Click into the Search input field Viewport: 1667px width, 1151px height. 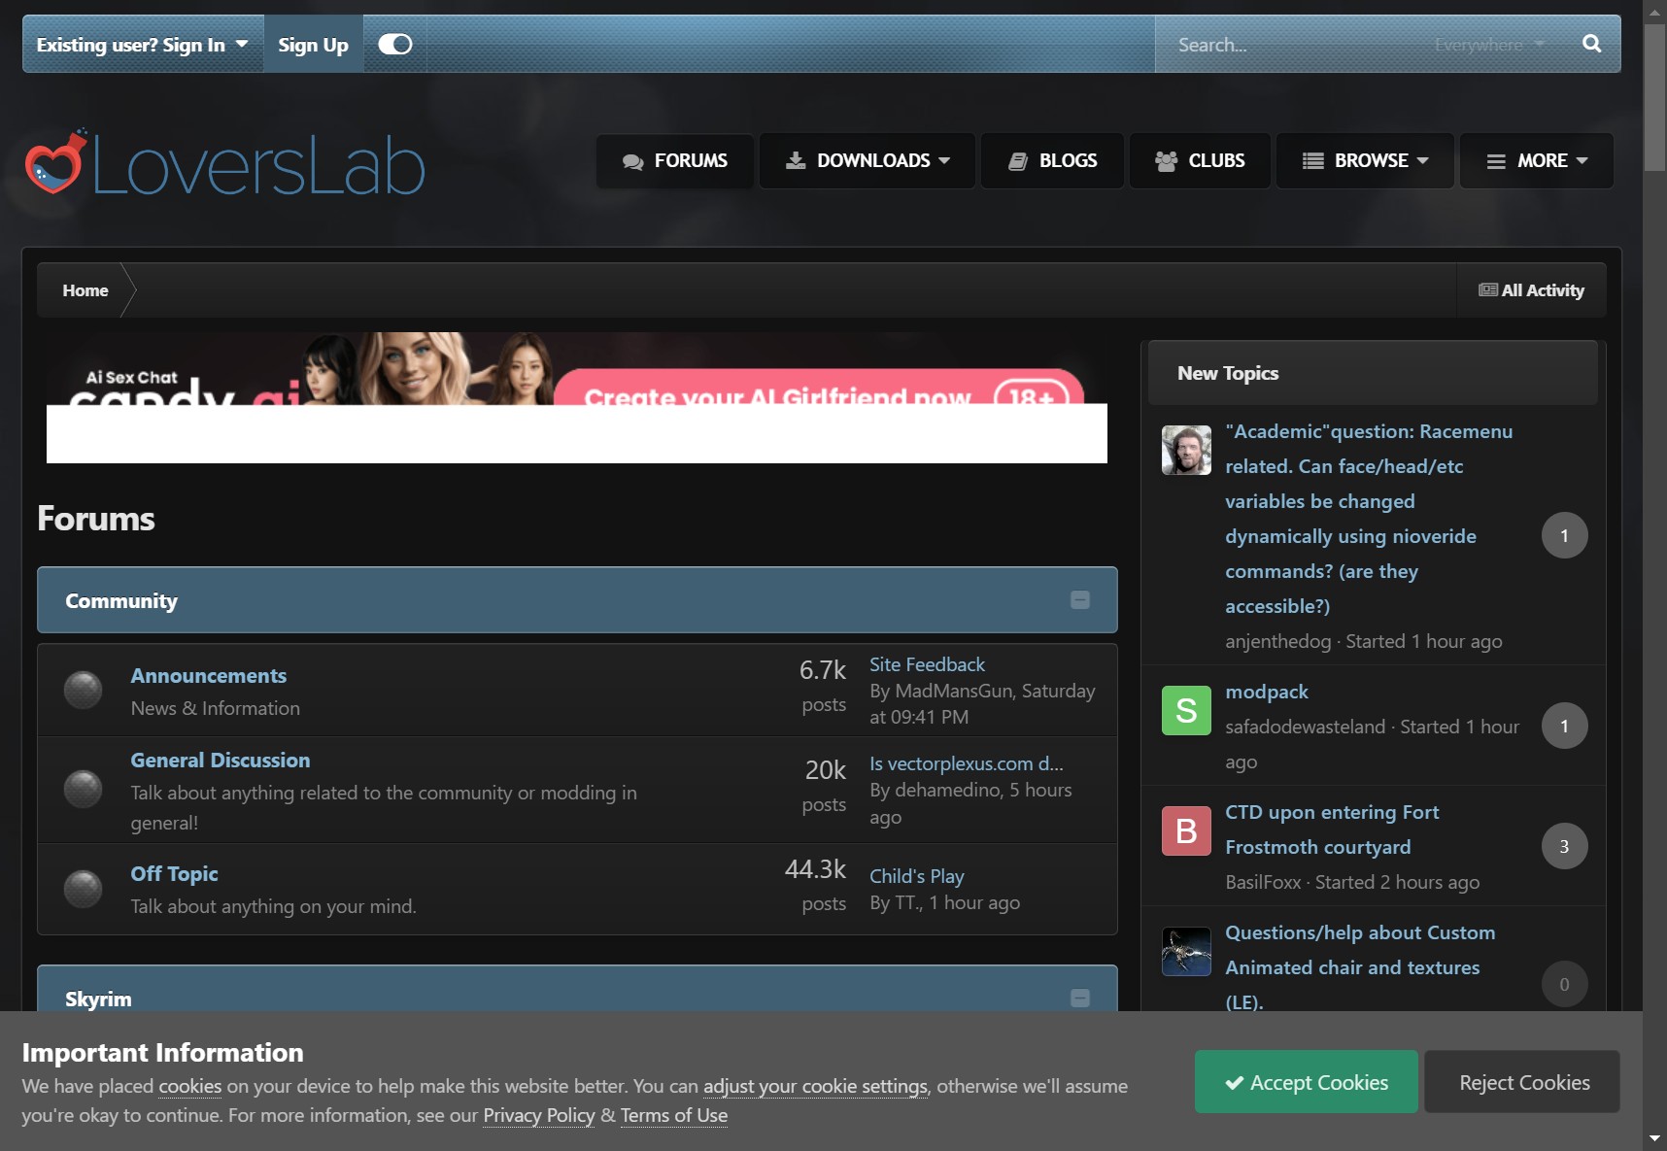[x=1292, y=45]
